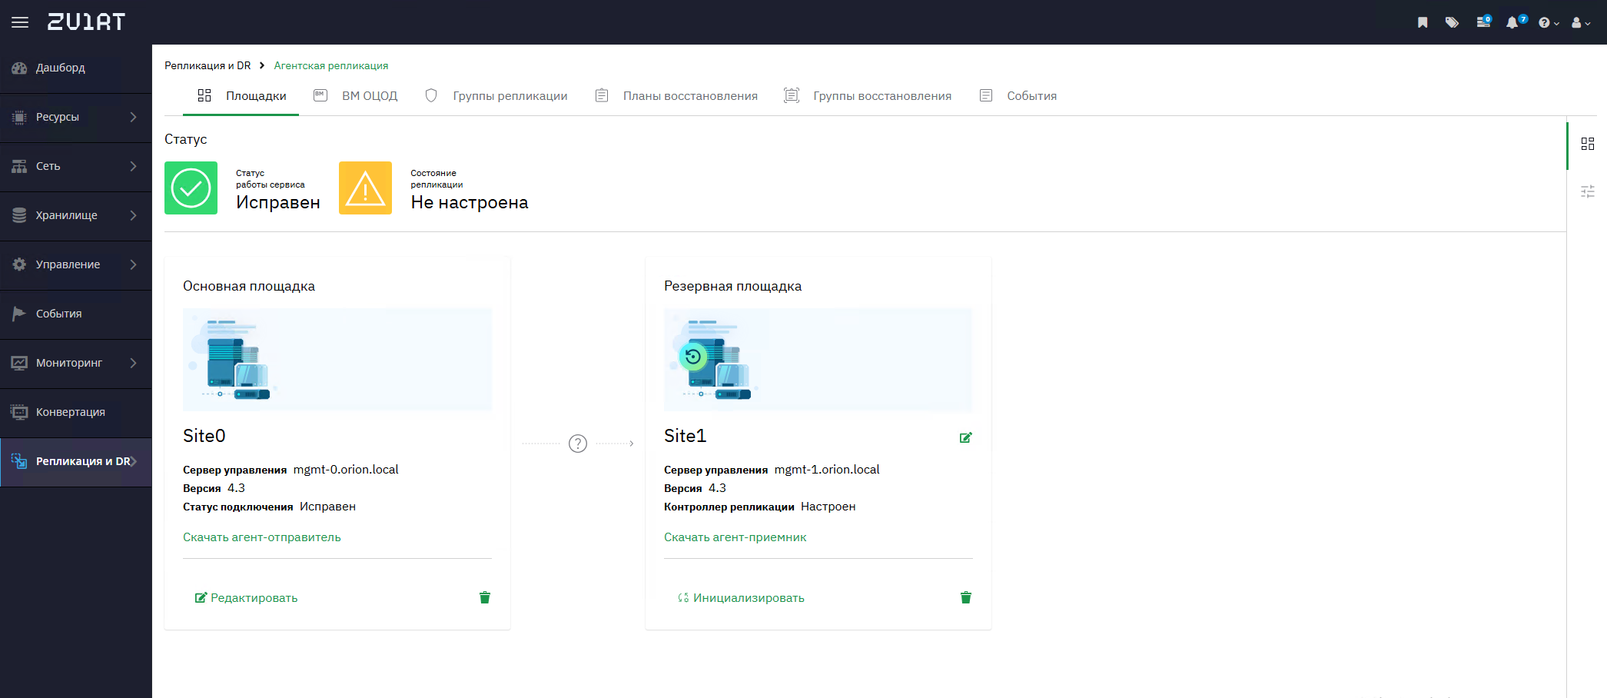This screenshot has width=1607, height=698.
Task: Click the hamburger menu icon
Action: point(20,22)
